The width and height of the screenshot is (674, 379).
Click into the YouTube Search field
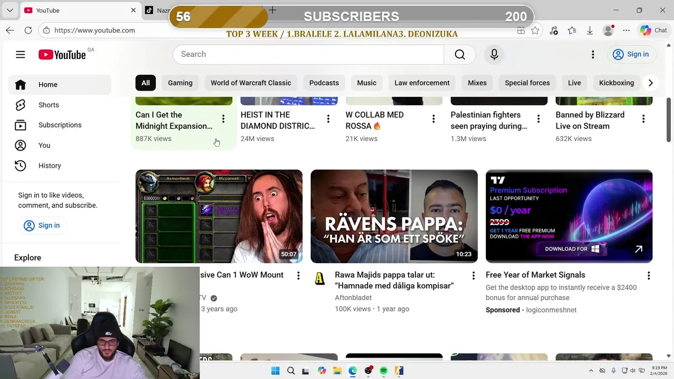[308, 54]
